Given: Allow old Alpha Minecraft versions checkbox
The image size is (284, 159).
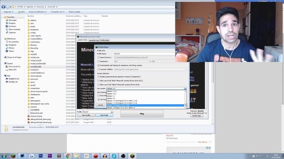Looking at the screenshot, I should (x=99, y=85).
